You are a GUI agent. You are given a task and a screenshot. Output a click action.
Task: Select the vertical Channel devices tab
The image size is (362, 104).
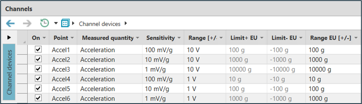10,72
